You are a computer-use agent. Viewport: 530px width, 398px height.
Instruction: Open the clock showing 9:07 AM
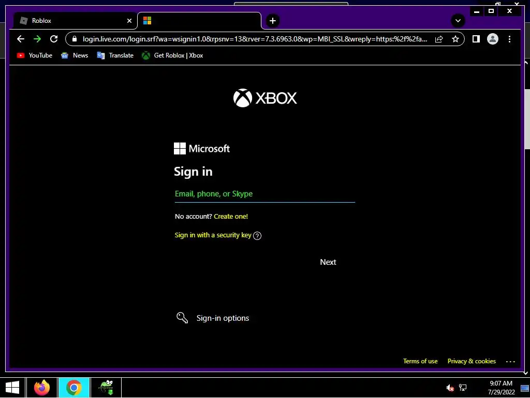(501, 388)
